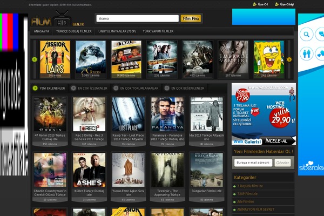Click the Üye Ol link

pos(263,4)
